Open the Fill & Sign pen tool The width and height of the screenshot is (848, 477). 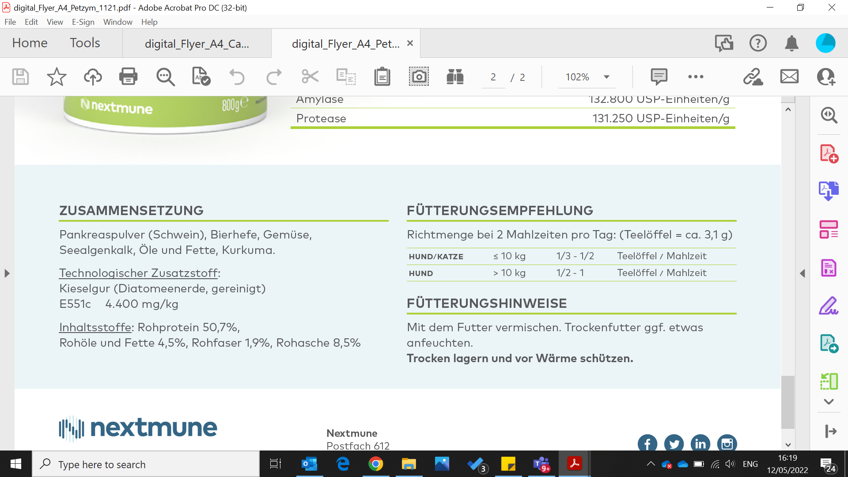click(829, 306)
